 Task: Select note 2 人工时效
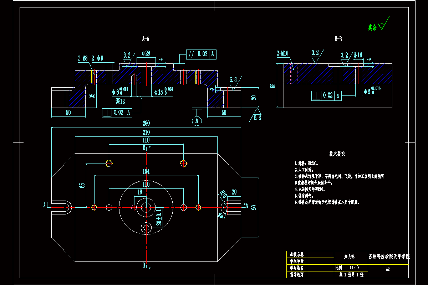click(304, 170)
